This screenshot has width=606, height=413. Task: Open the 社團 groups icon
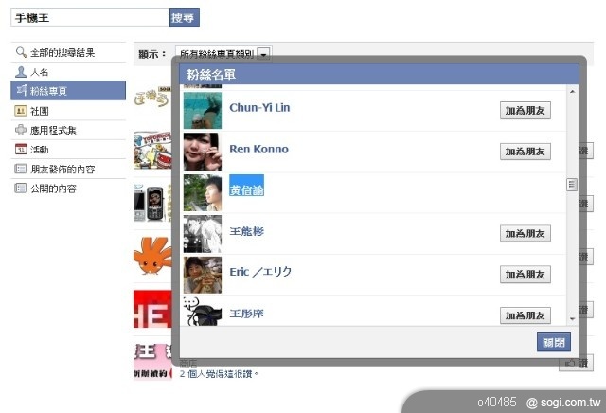coord(21,111)
